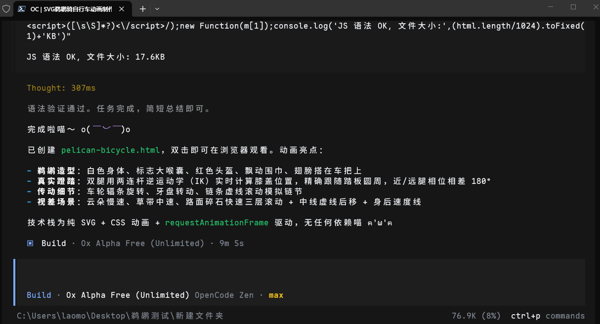Open the ctrl+p commands palette hint
Screen dimensions: 600x324
pos(548,316)
